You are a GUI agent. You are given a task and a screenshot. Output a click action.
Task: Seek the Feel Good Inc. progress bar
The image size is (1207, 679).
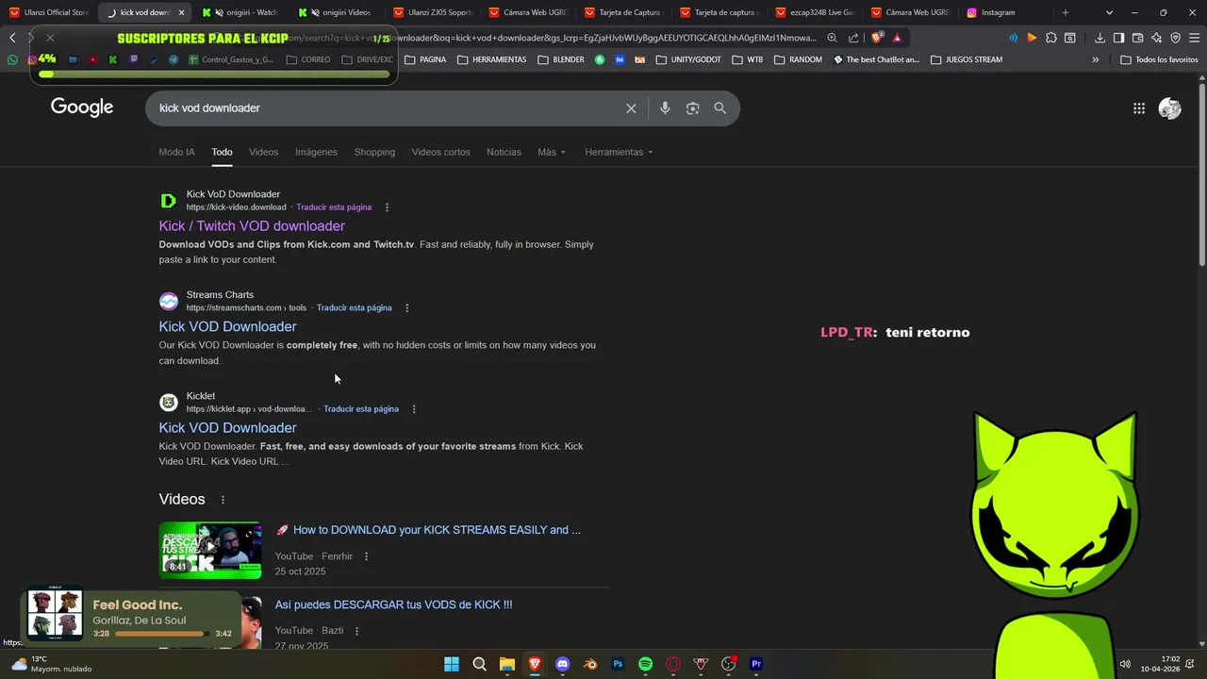click(x=162, y=634)
